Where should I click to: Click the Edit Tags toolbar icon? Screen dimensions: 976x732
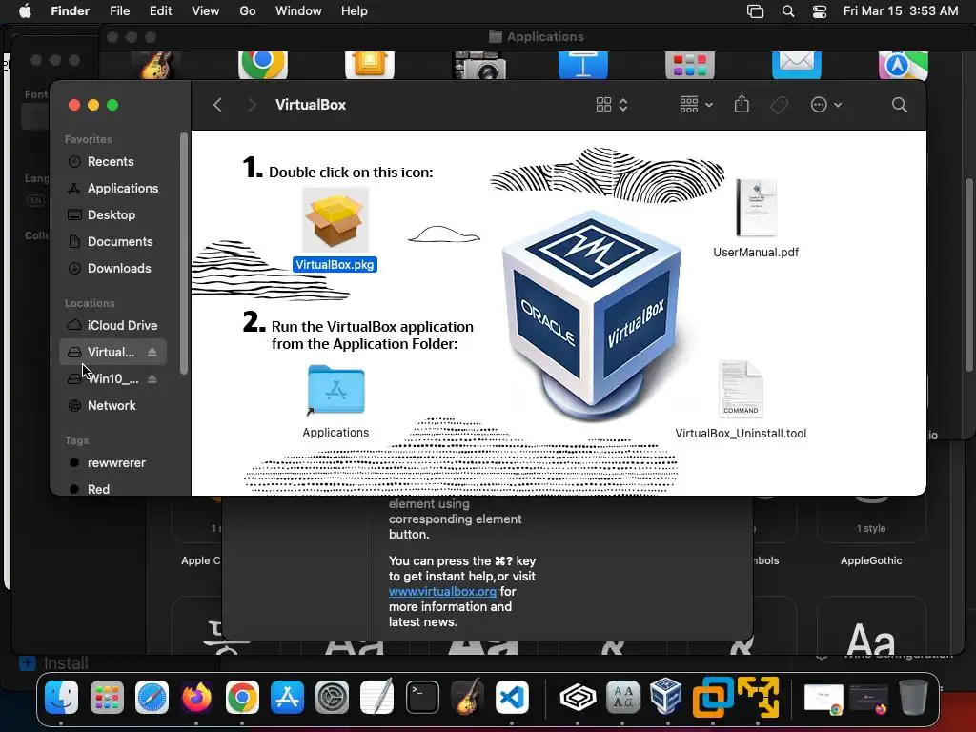[779, 105]
